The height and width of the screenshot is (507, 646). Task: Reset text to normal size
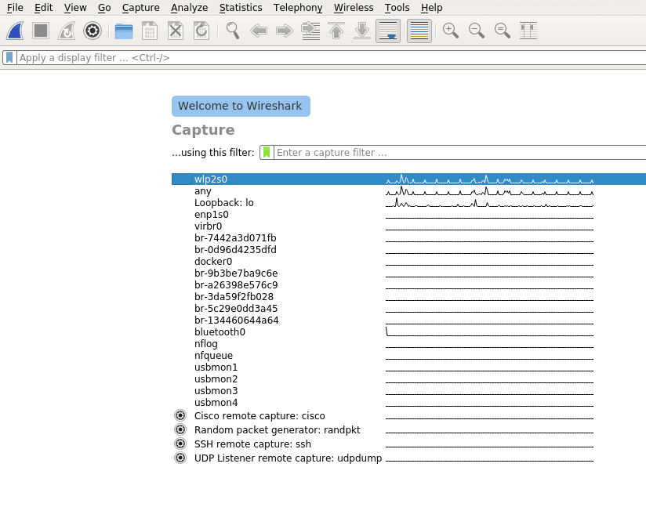[503, 31]
